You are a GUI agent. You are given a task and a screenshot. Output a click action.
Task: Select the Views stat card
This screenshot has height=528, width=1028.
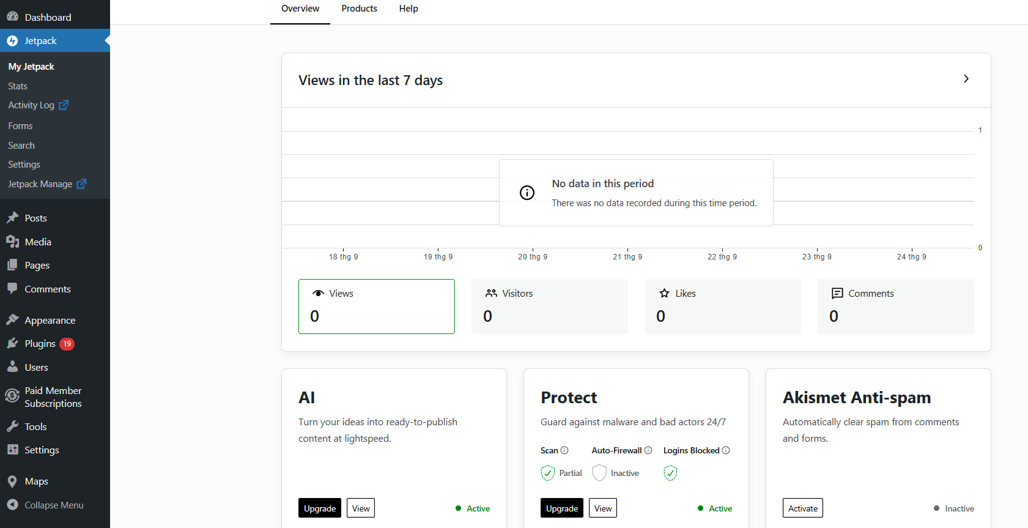pos(377,307)
